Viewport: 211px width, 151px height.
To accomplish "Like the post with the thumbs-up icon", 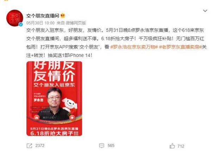I will (172, 146).
